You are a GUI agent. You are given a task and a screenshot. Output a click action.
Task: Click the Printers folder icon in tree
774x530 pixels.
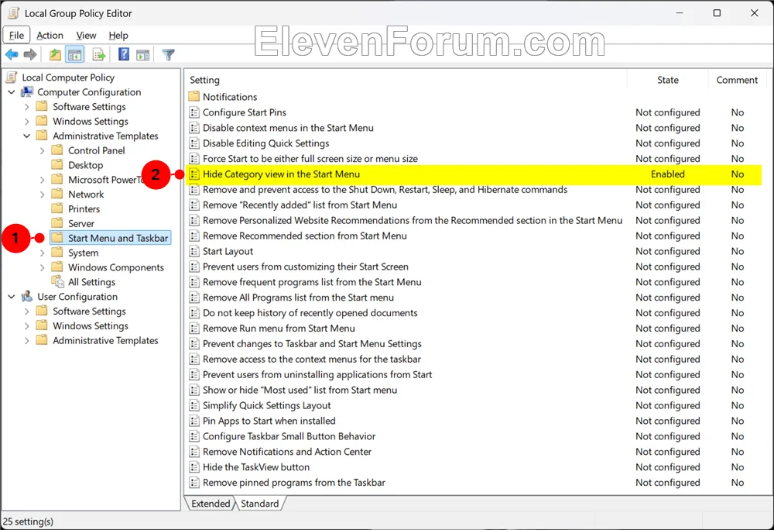coord(57,208)
